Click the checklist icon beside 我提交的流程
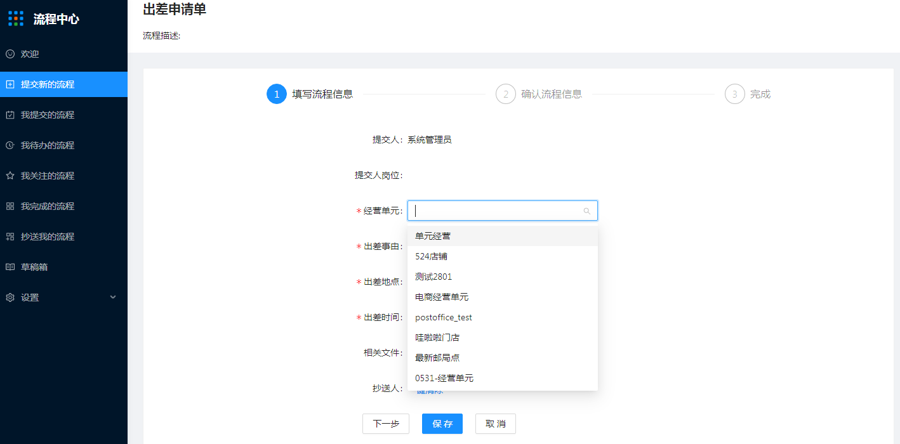The width and height of the screenshot is (900, 444). 10,115
